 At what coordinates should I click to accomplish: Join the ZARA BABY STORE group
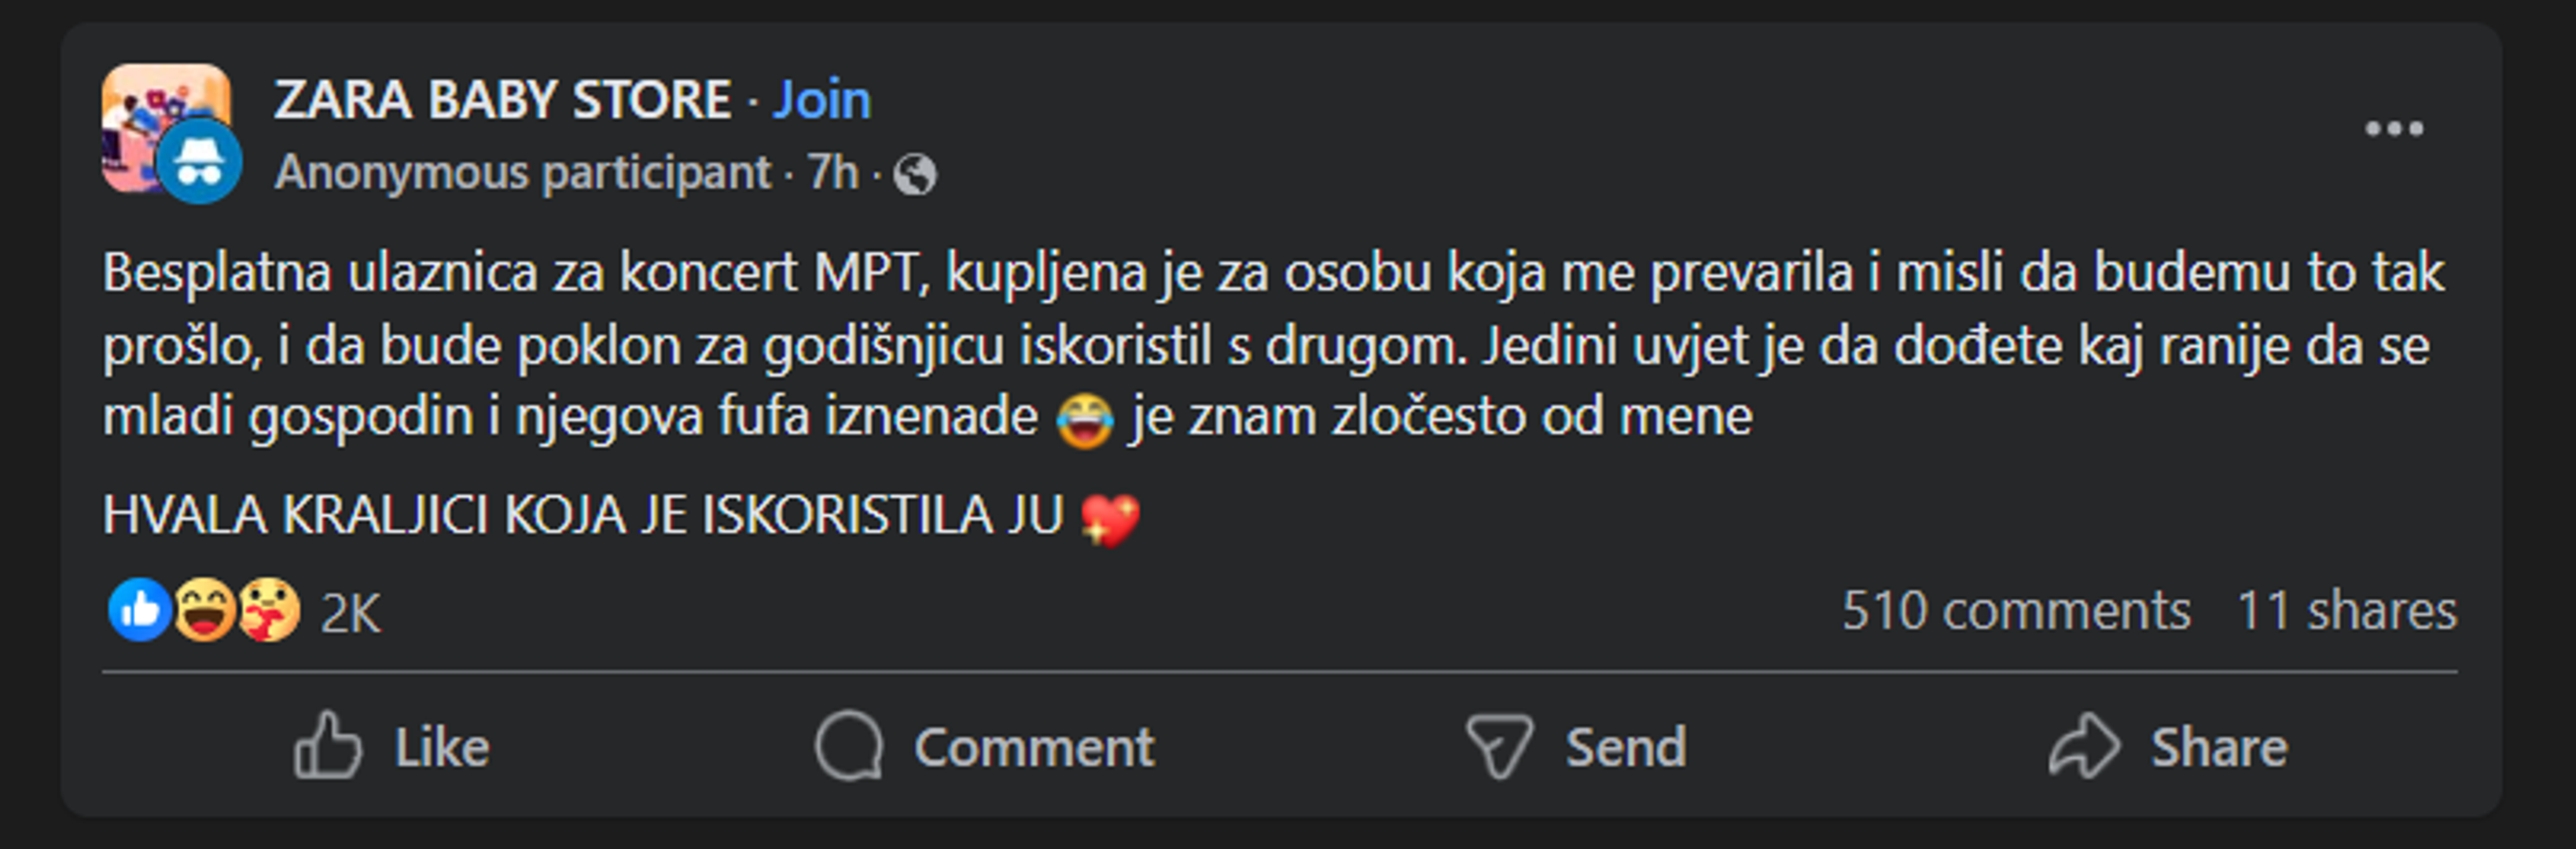point(821,99)
